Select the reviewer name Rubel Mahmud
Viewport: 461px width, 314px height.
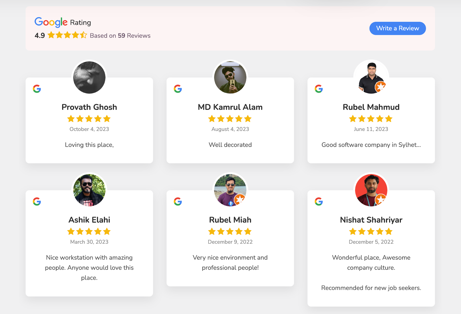coord(371,107)
